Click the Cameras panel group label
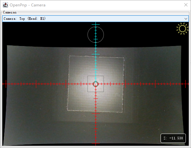Screen dimensions: 191x148 (x=10, y=12)
